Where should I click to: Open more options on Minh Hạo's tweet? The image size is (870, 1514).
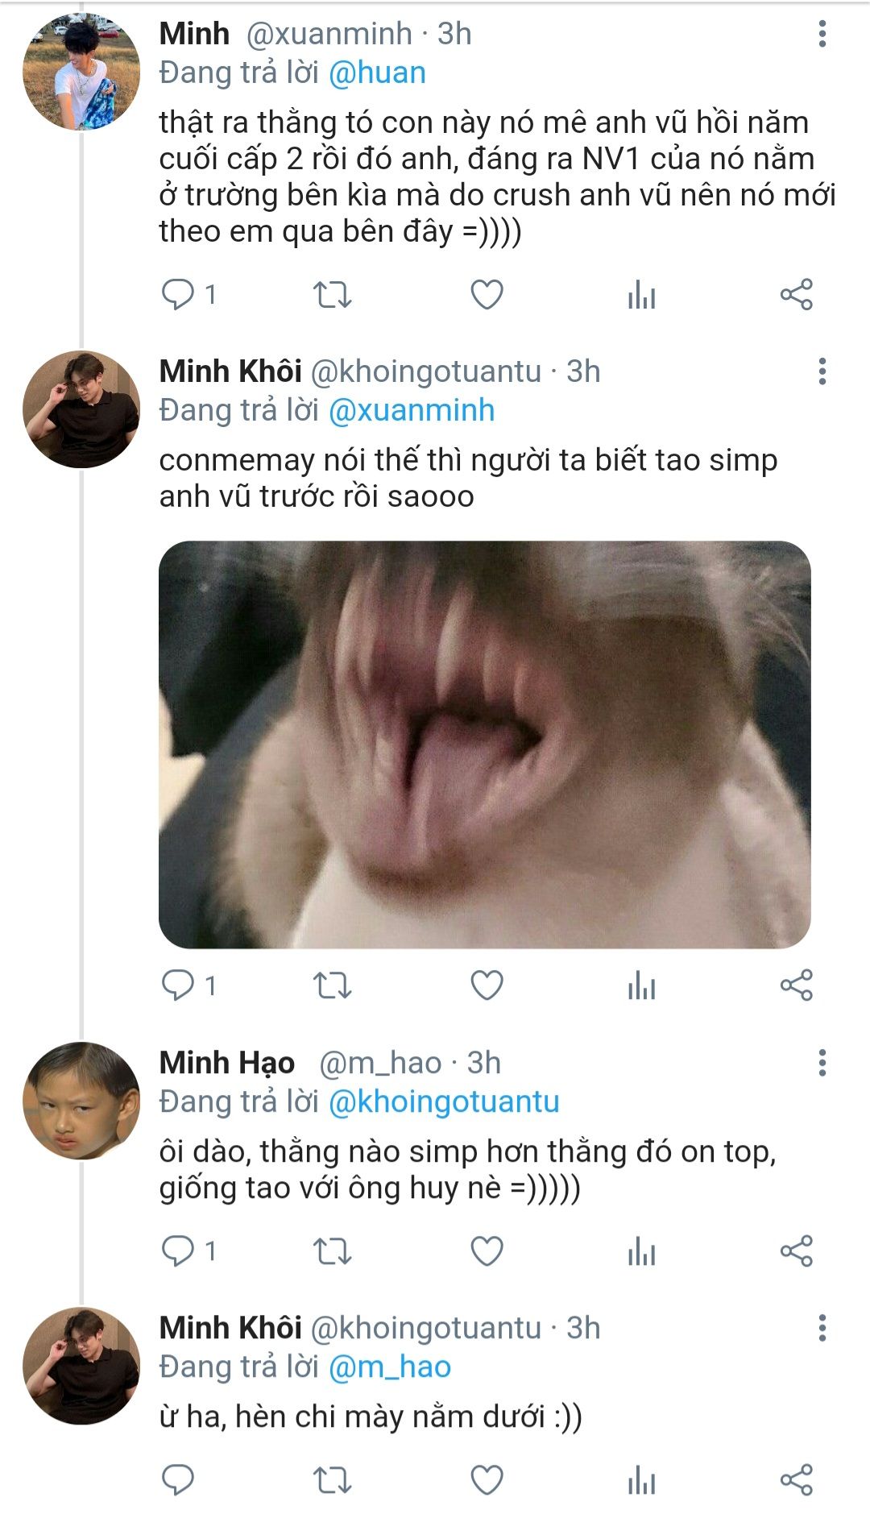[822, 1063]
